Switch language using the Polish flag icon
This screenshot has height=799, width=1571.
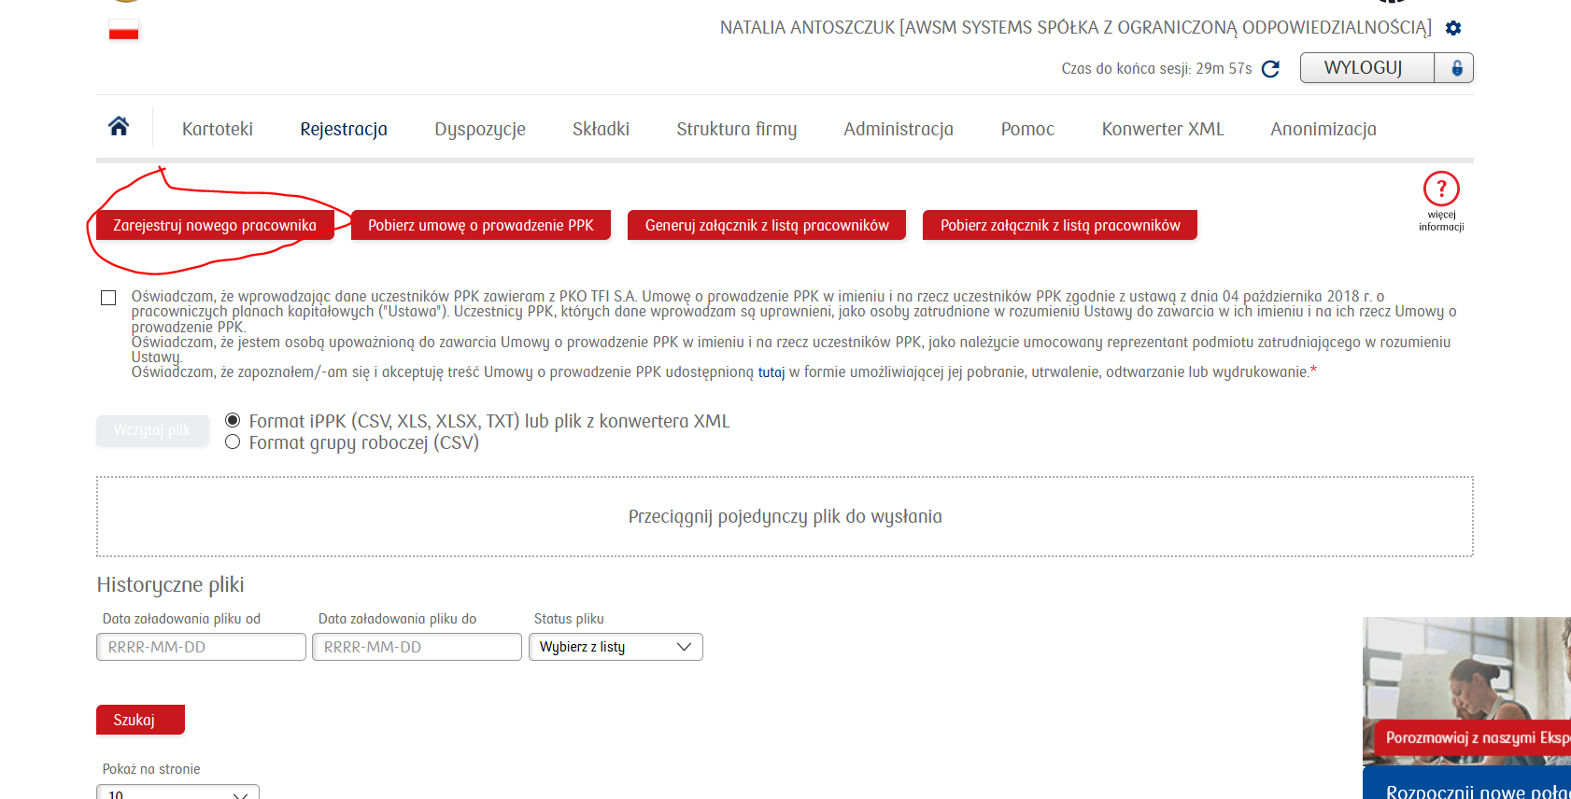click(x=123, y=30)
